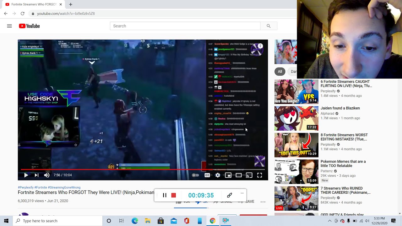Stop the screen recording
Screen dimensions: 402x226
(173, 195)
